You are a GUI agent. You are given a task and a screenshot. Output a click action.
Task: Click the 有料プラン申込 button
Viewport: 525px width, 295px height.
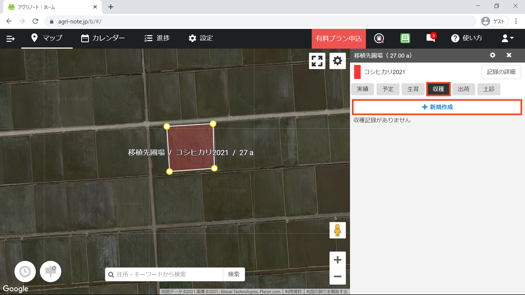[338, 38]
